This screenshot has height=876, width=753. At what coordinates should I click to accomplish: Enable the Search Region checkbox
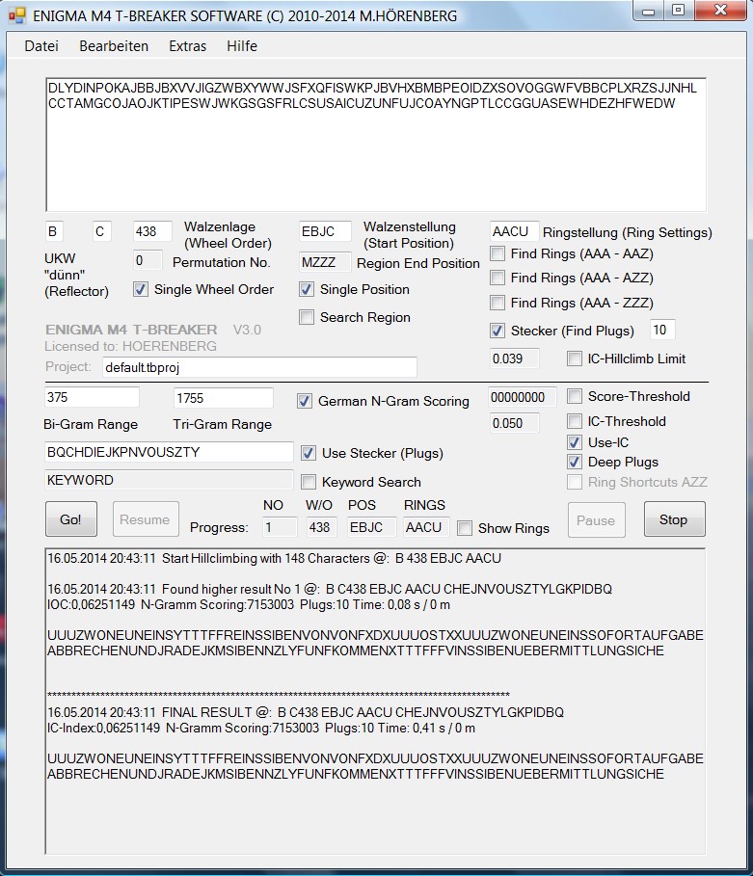(x=307, y=317)
